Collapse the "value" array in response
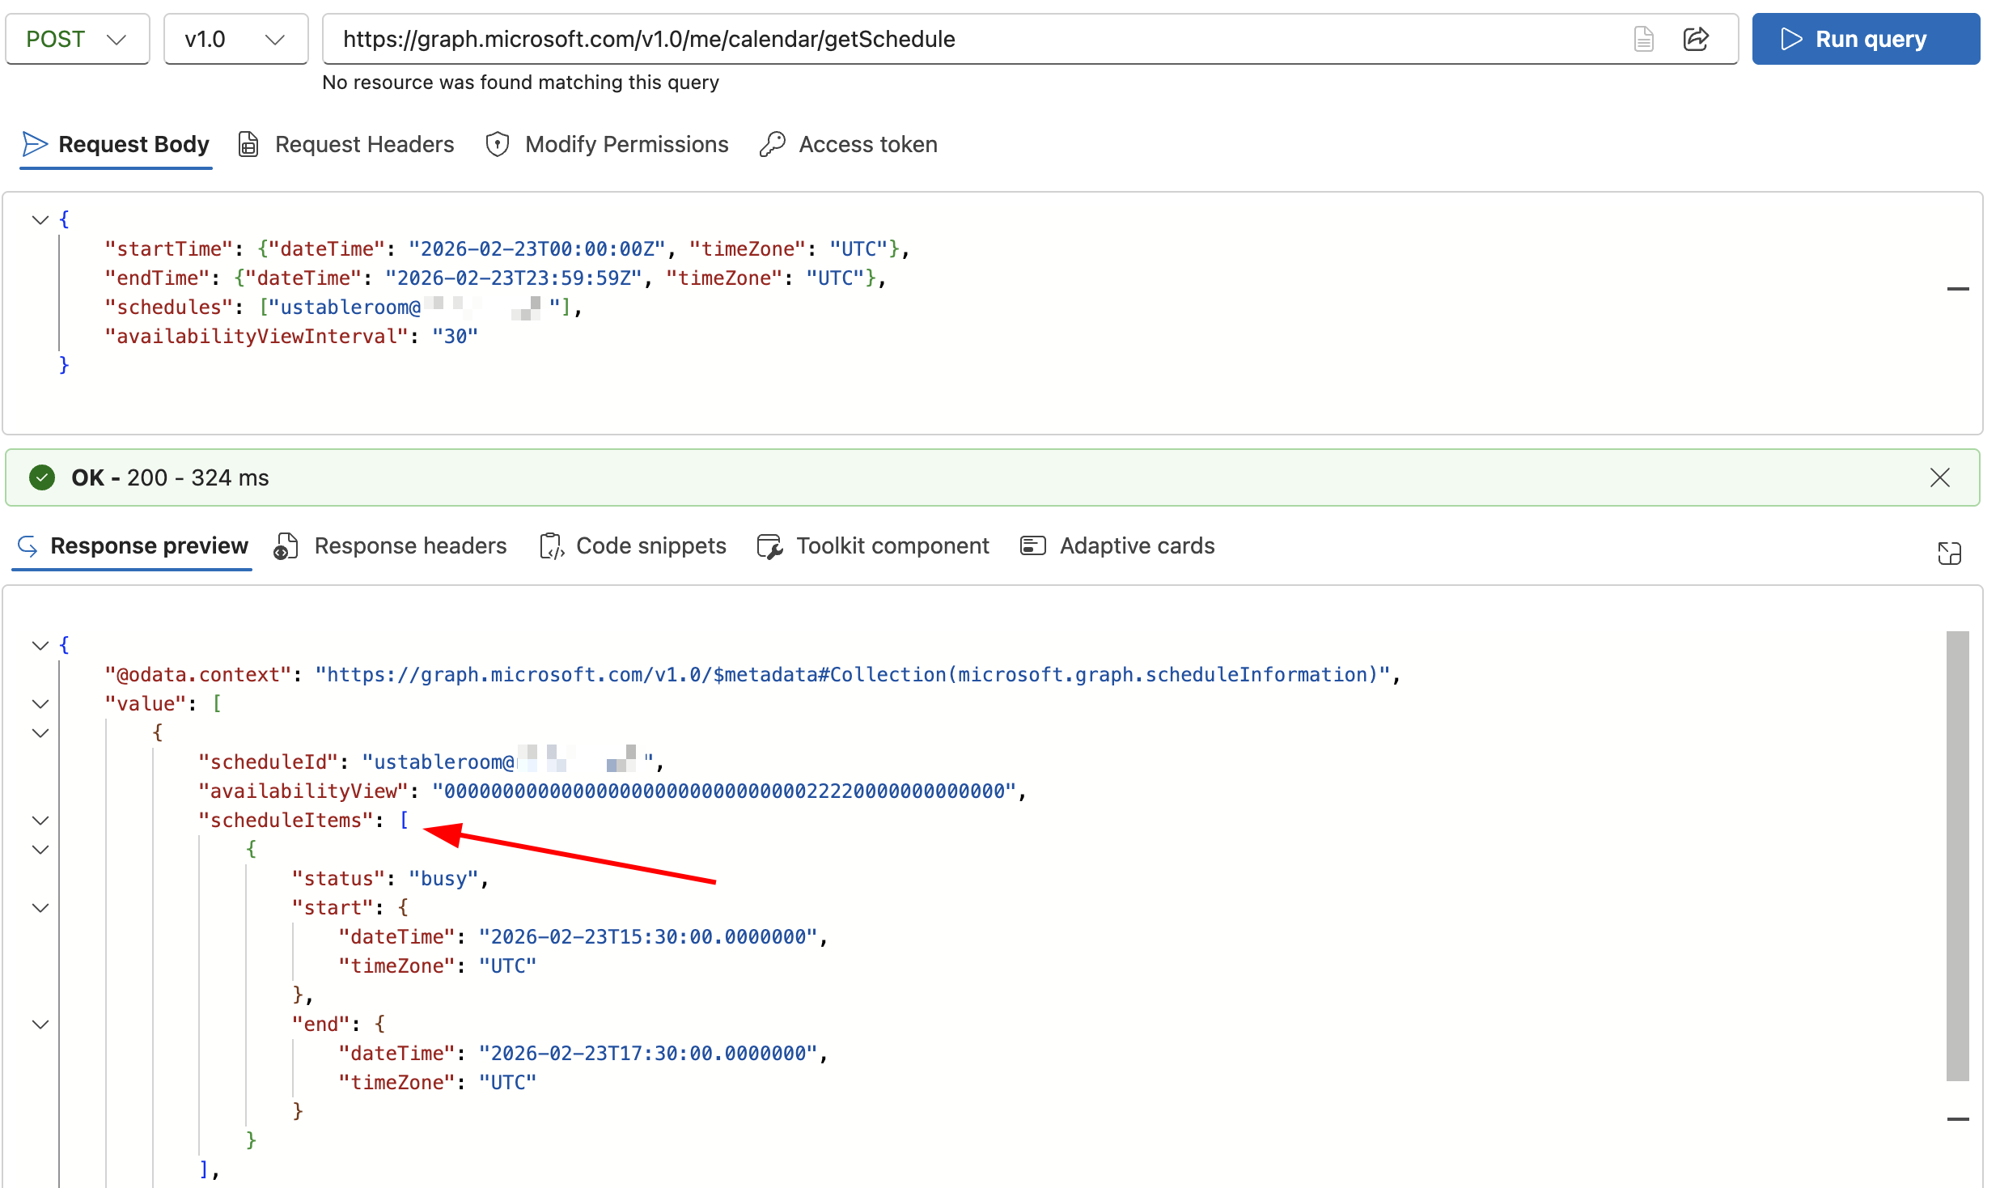 click(x=40, y=703)
